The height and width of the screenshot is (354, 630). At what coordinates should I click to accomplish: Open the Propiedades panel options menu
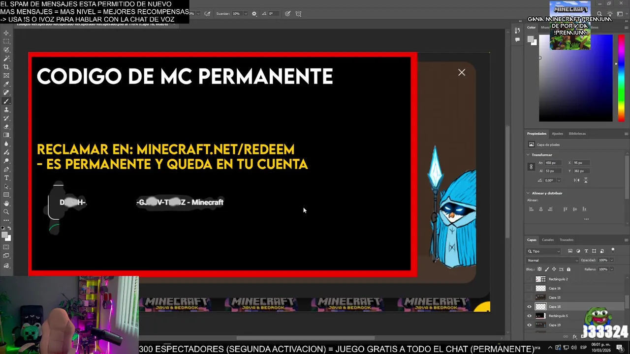point(626,134)
